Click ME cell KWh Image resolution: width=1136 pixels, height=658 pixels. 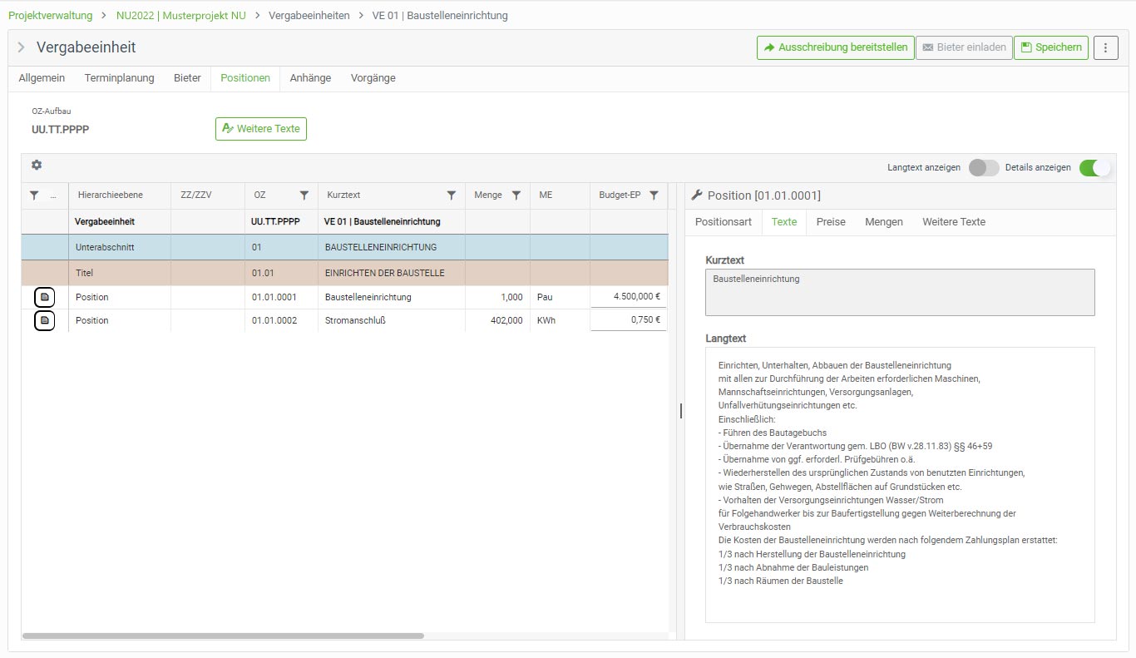point(560,320)
